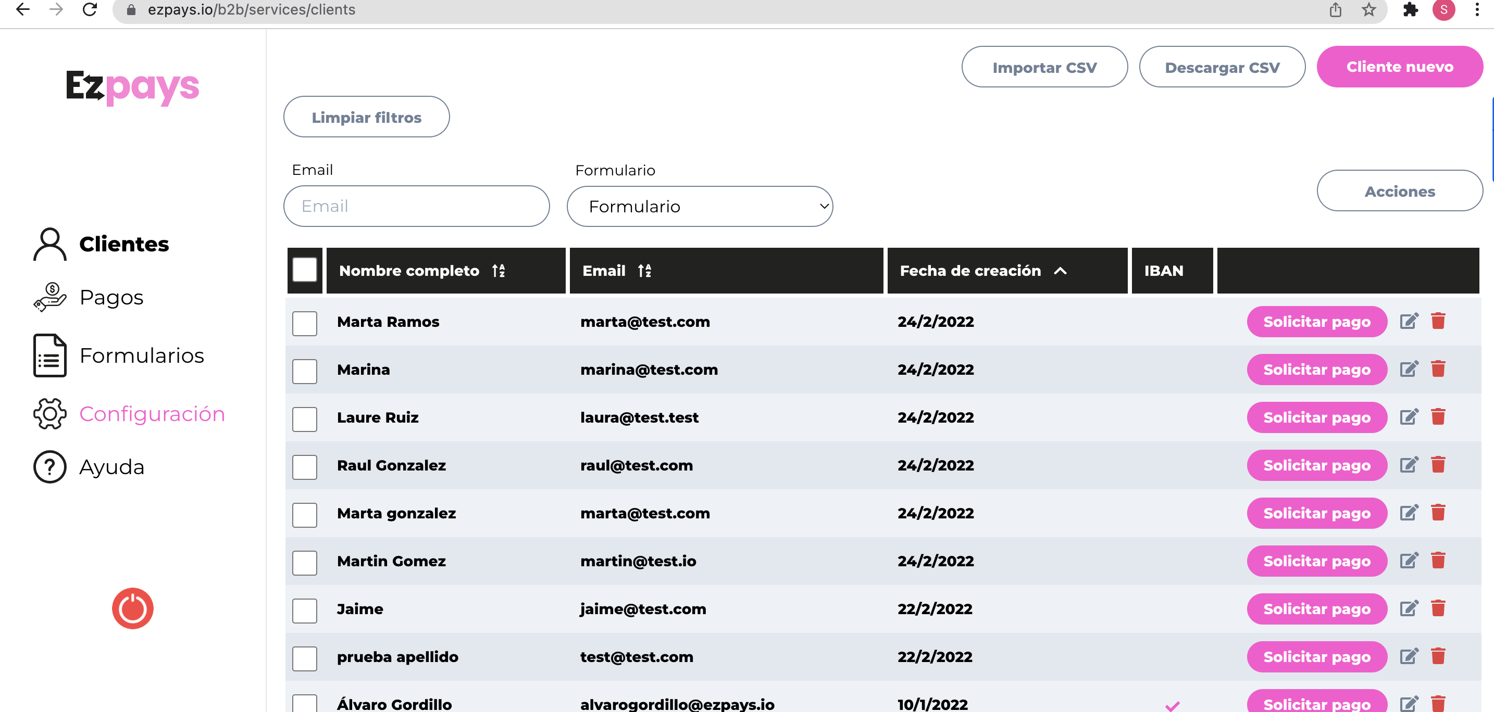Click the edit icon for Marta Ramos
This screenshot has width=1494, height=712.
[1408, 321]
